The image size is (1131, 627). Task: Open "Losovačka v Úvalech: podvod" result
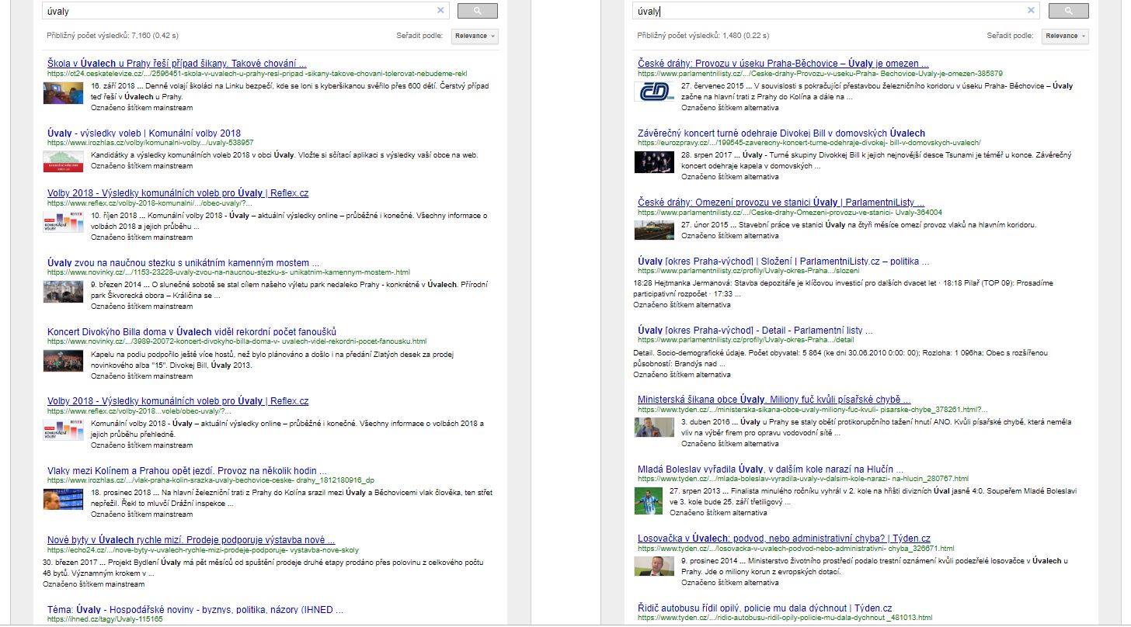pos(784,539)
